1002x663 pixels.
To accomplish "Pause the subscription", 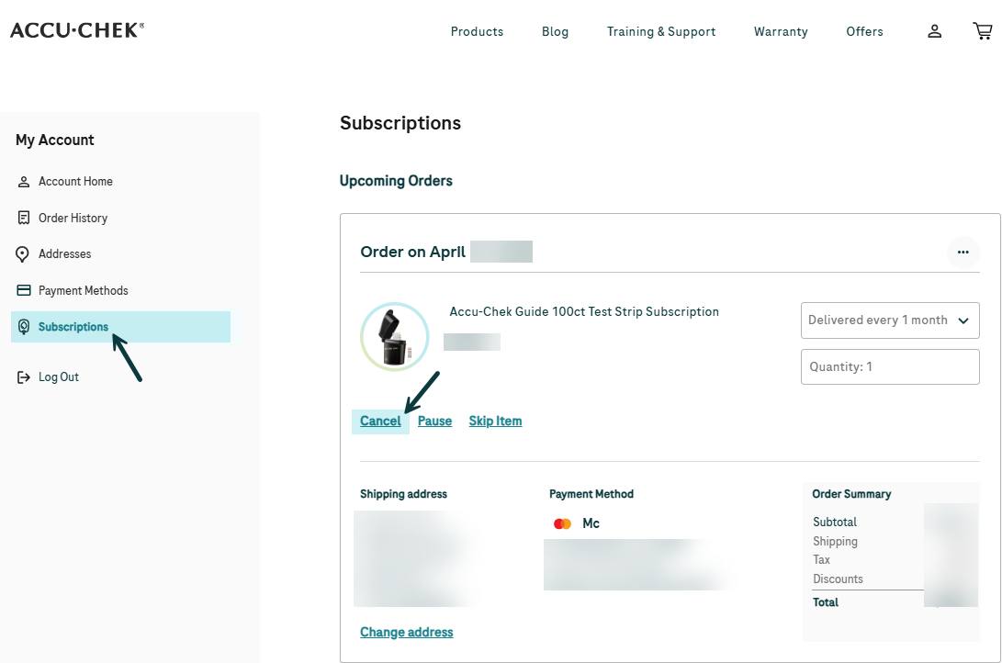I will pos(434,421).
